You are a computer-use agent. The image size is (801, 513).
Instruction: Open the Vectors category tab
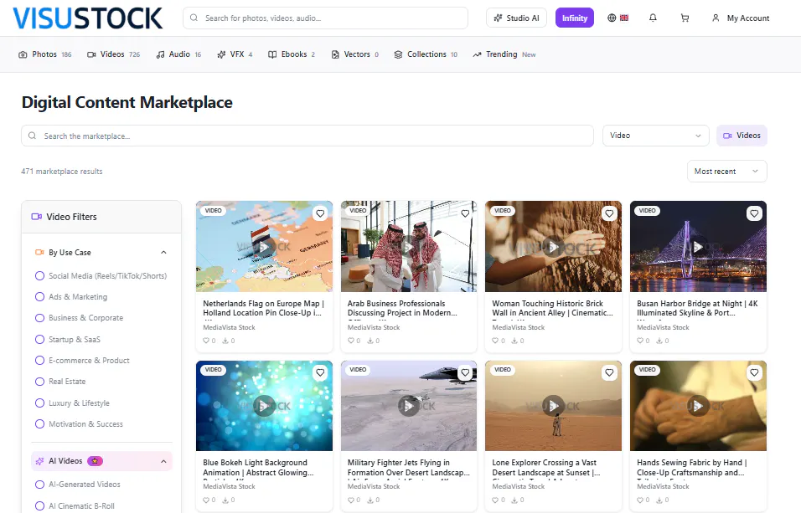coord(355,54)
